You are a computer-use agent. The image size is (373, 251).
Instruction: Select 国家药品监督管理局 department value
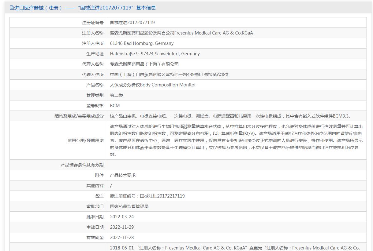(x=129, y=206)
